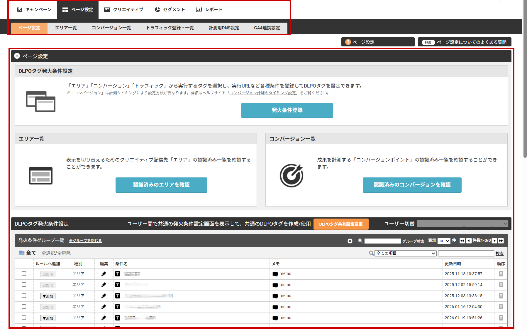The height and width of the screenshot is (329, 527).
Task: Click the magnifier icon beside group search field
Action: tap(360, 241)
